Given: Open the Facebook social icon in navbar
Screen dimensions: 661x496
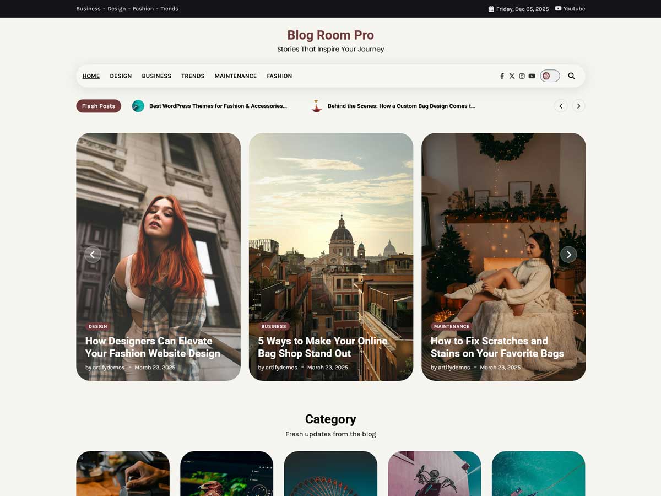Looking at the screenshot, I should 502,76.
